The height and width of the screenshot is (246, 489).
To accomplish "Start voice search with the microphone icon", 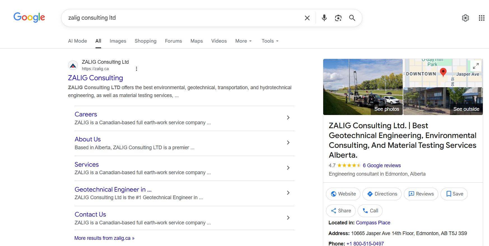I will click(x=324, y=18).
